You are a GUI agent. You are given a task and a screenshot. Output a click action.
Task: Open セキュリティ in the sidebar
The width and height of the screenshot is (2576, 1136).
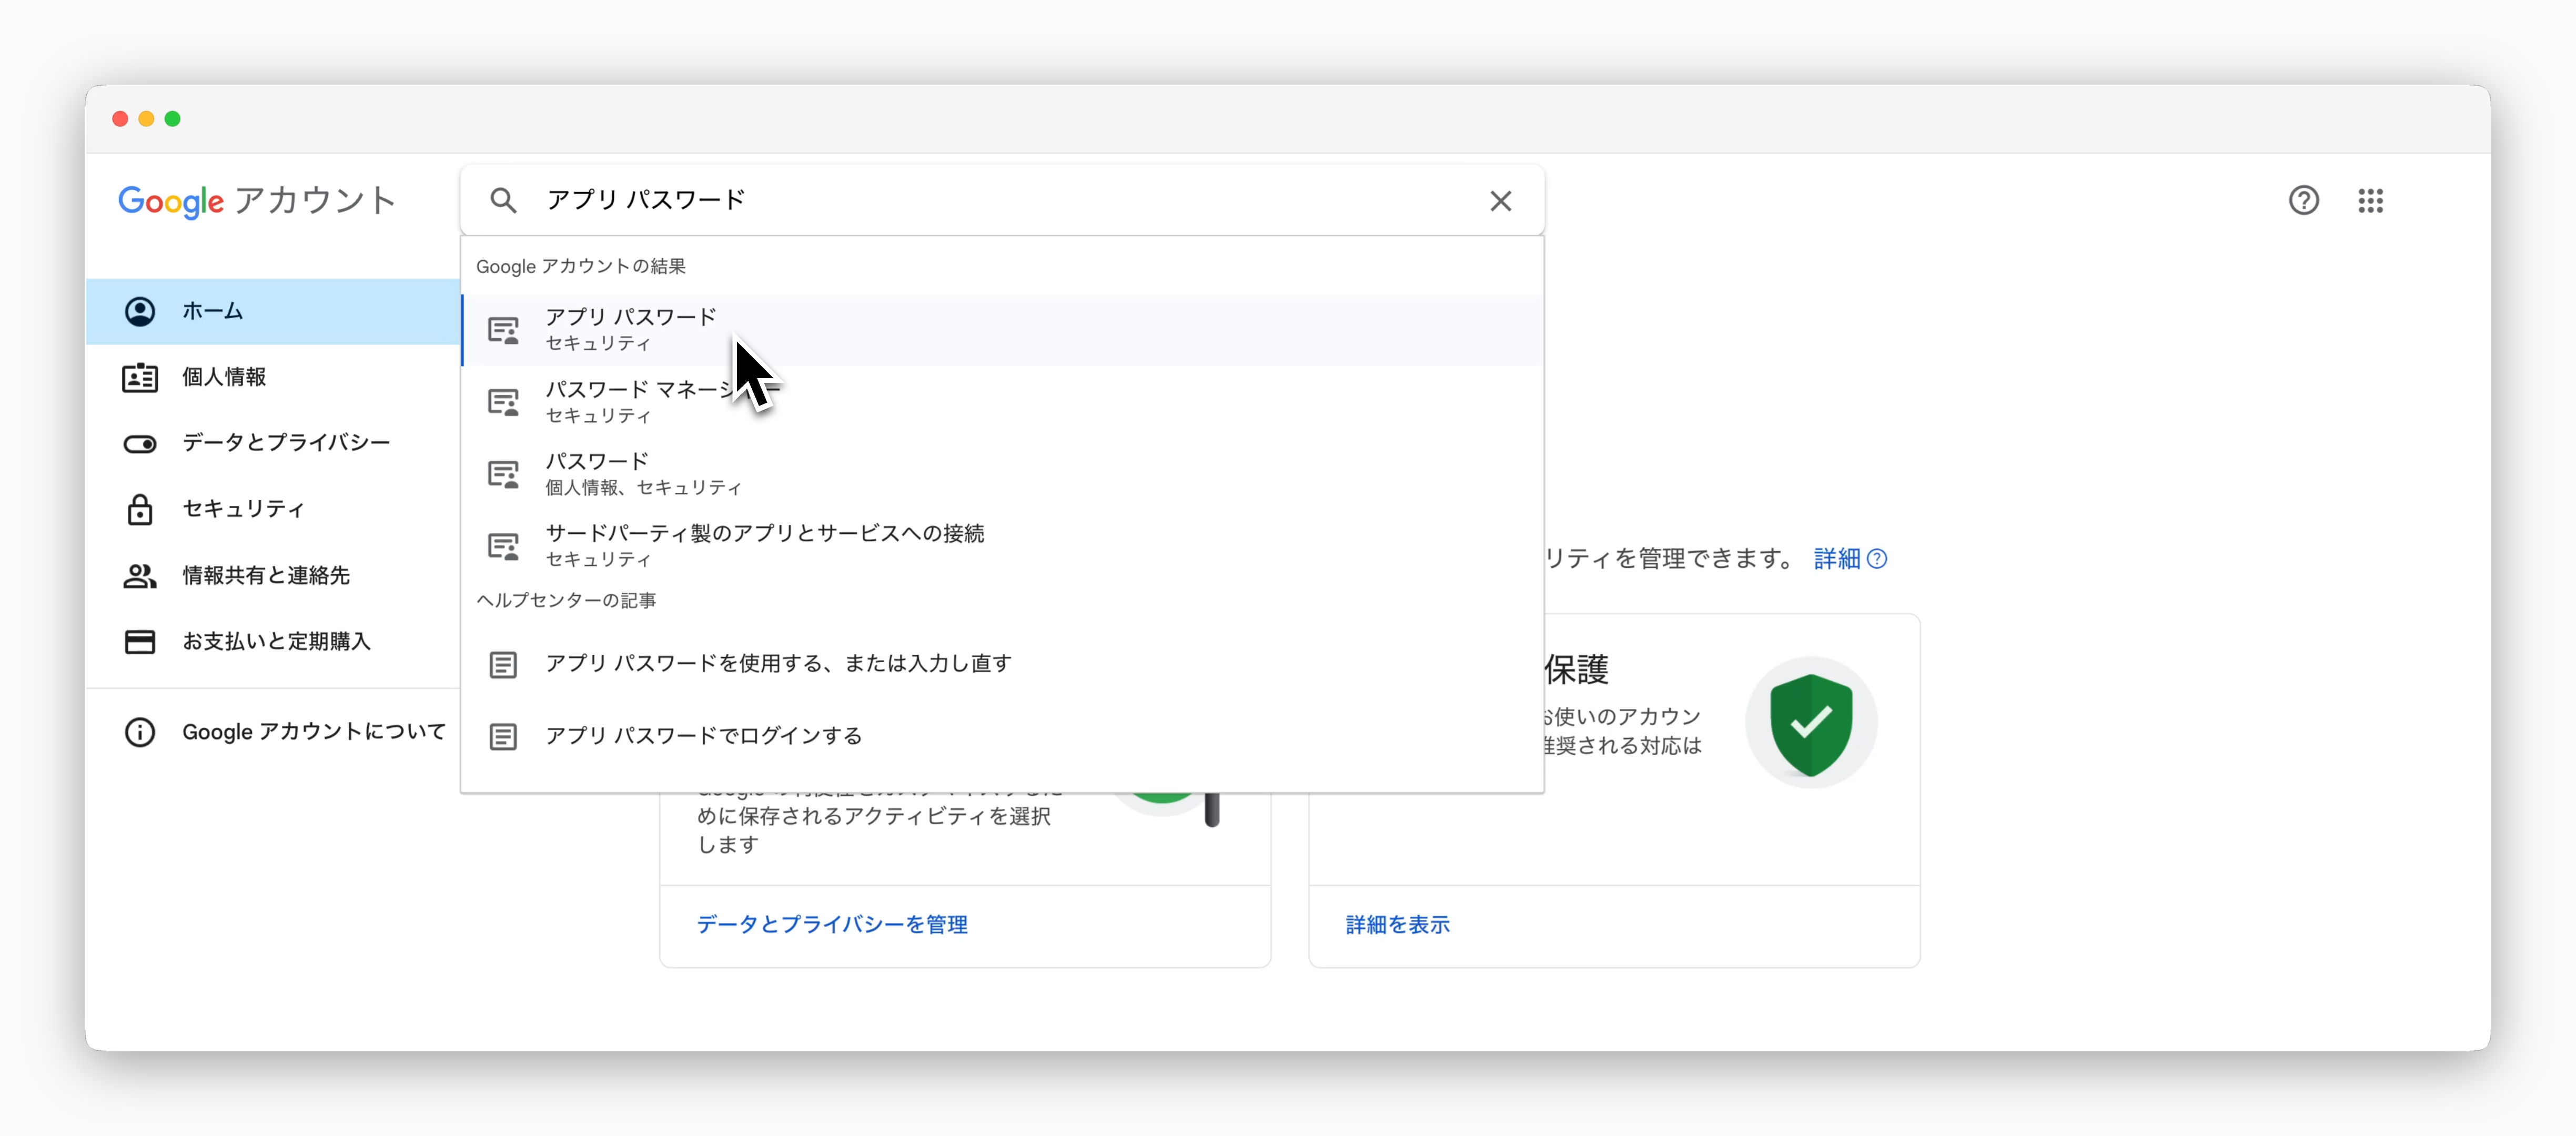pyautogui.click(x=273, y=509)
